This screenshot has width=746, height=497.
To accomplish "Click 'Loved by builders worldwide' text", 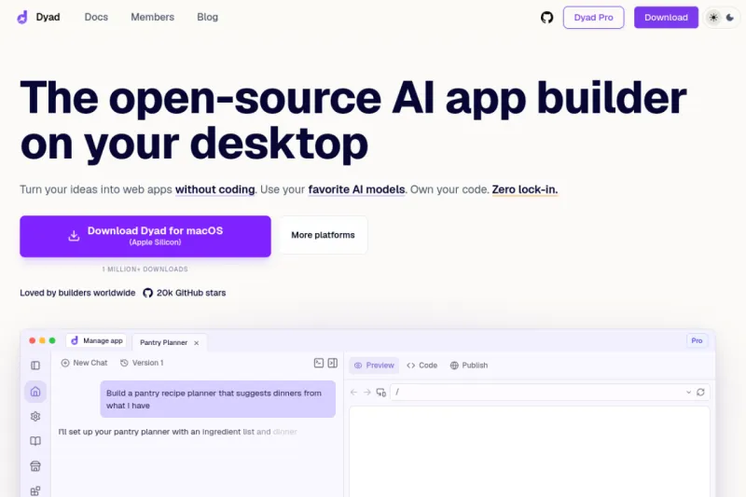I will click(77, 293).
